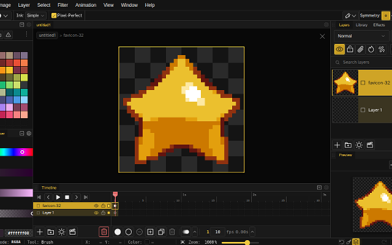The width and height of the screenshot is (392, 245).
Task: Open brightness settings icon in the timeline toolbar
Action: click(x=61, y=232)
